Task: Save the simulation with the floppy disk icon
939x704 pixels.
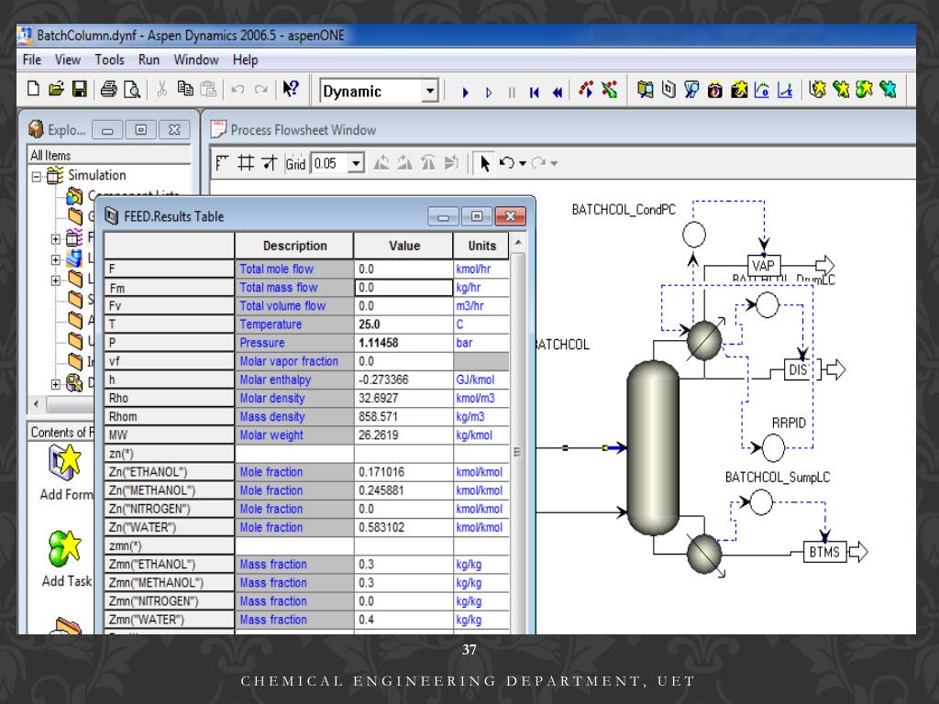Action: (80, 89)
